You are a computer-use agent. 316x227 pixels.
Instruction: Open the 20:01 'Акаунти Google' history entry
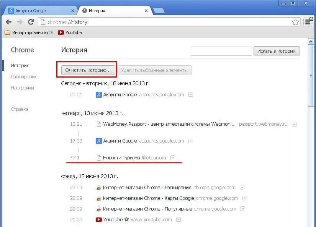pyautogui.click(x=120, y=94)
